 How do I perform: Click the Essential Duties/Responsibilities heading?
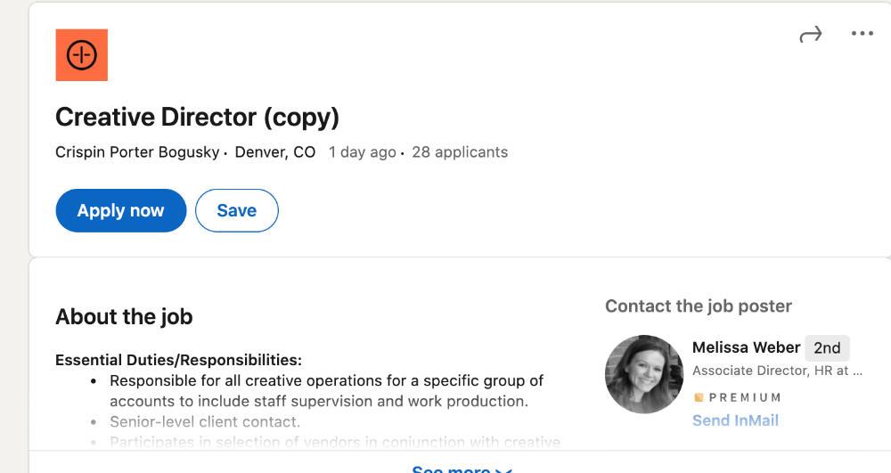point(178,360)
